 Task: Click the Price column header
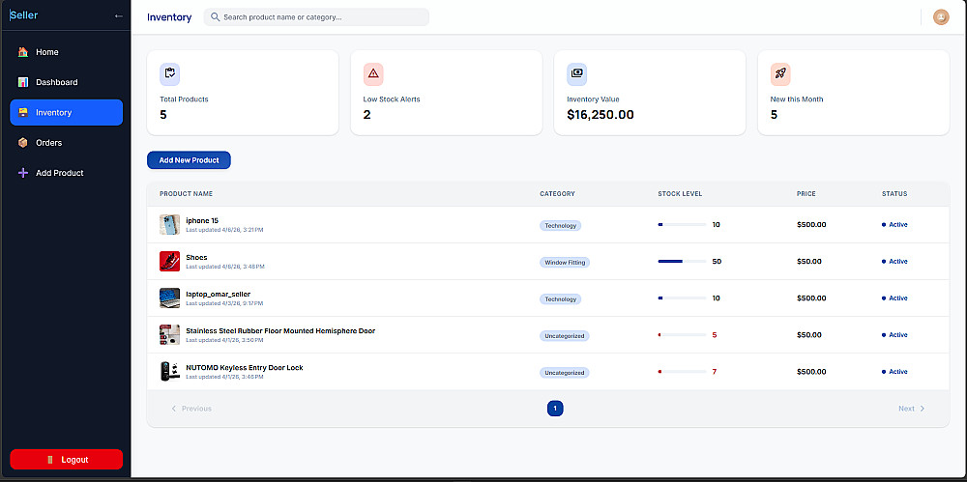point(806,193)
